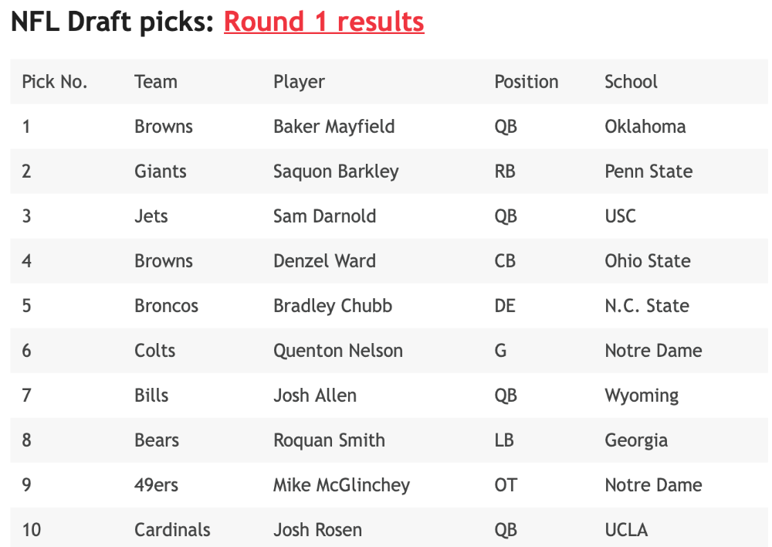Click on Sam Darnold player name
Screen dimensions: 772x547
click(x=324, y=216)
